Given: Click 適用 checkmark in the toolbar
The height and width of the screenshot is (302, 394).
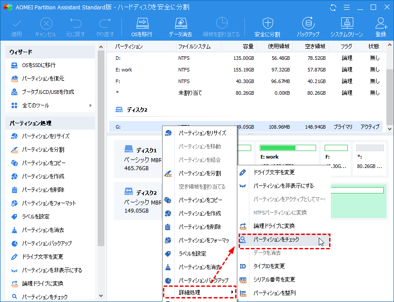Looking at the screenshot, I should point(17,27).
